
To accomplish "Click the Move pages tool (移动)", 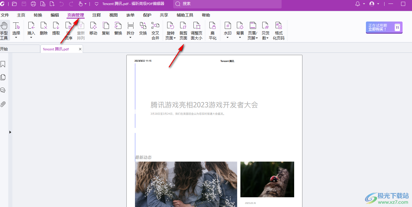I will 93,29.
